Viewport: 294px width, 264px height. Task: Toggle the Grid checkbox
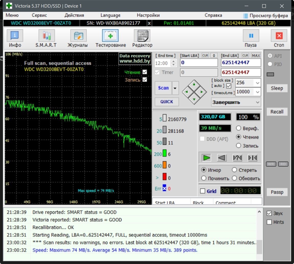[203, 191]
